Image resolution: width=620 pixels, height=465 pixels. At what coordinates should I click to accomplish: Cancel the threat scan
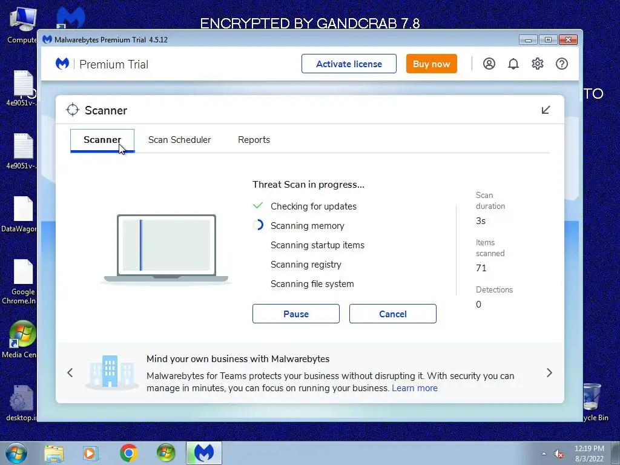click(x=392, y=314)
